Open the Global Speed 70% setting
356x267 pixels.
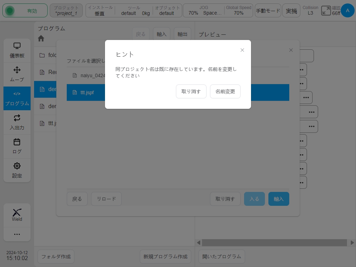pyautogui.click(x=238, y=11)
